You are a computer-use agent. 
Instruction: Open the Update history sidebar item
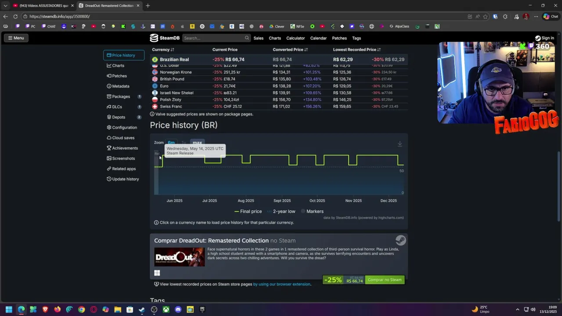coord(122,179)
